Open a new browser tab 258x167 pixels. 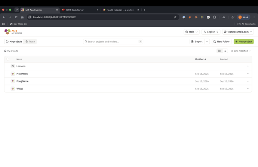click(144, 10)
